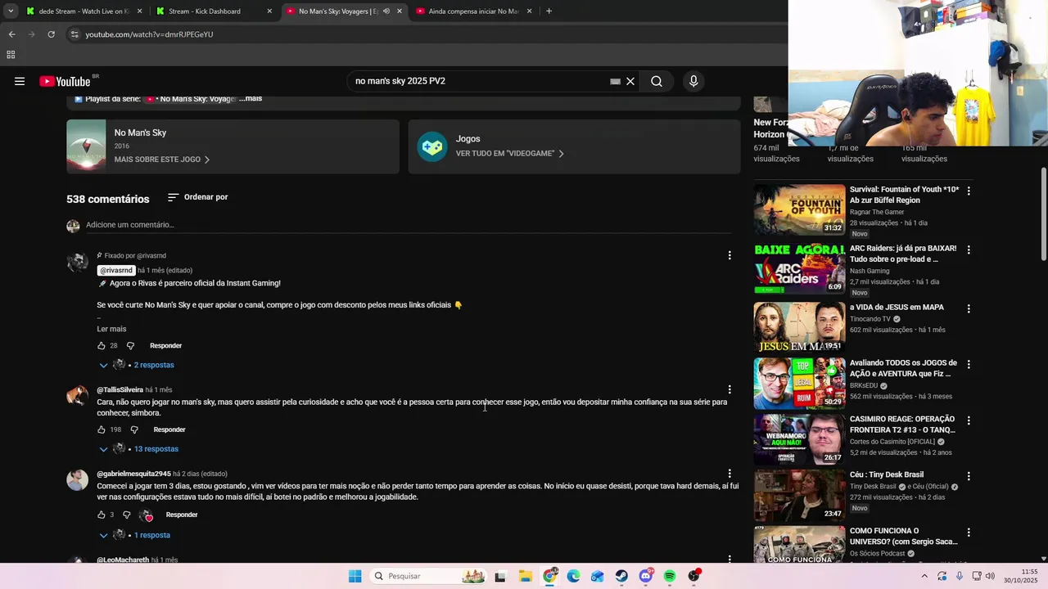
Task: Open @TallisSilveira channel link
Action: pyautogui.click(x=120, y=390)
